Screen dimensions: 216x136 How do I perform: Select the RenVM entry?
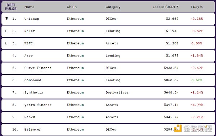[108, 117]
